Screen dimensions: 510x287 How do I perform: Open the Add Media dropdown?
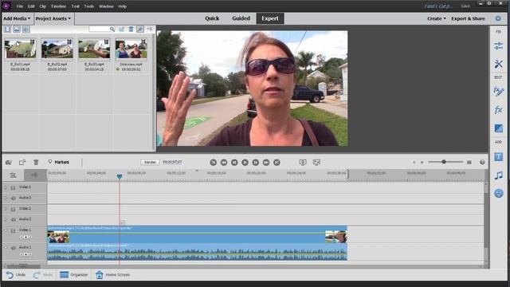point(17,18)
